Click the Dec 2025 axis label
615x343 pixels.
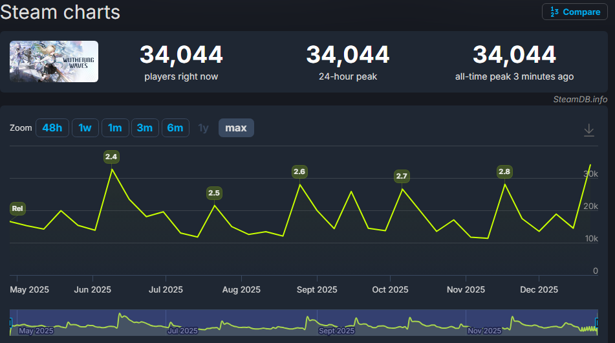pyautogui.click(x=539, y=290)
